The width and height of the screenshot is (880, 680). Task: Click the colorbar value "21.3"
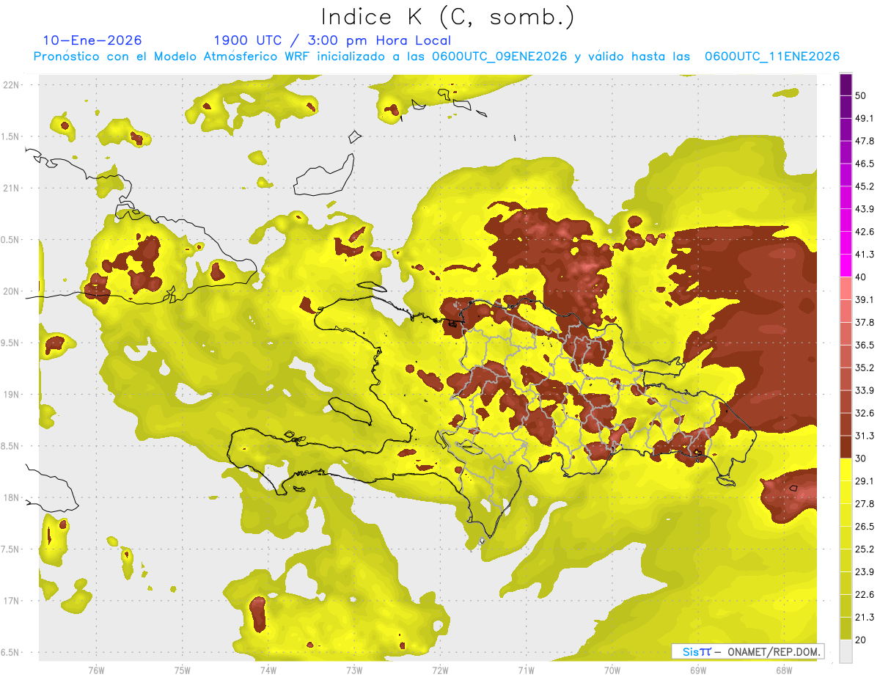click(865, 618)
